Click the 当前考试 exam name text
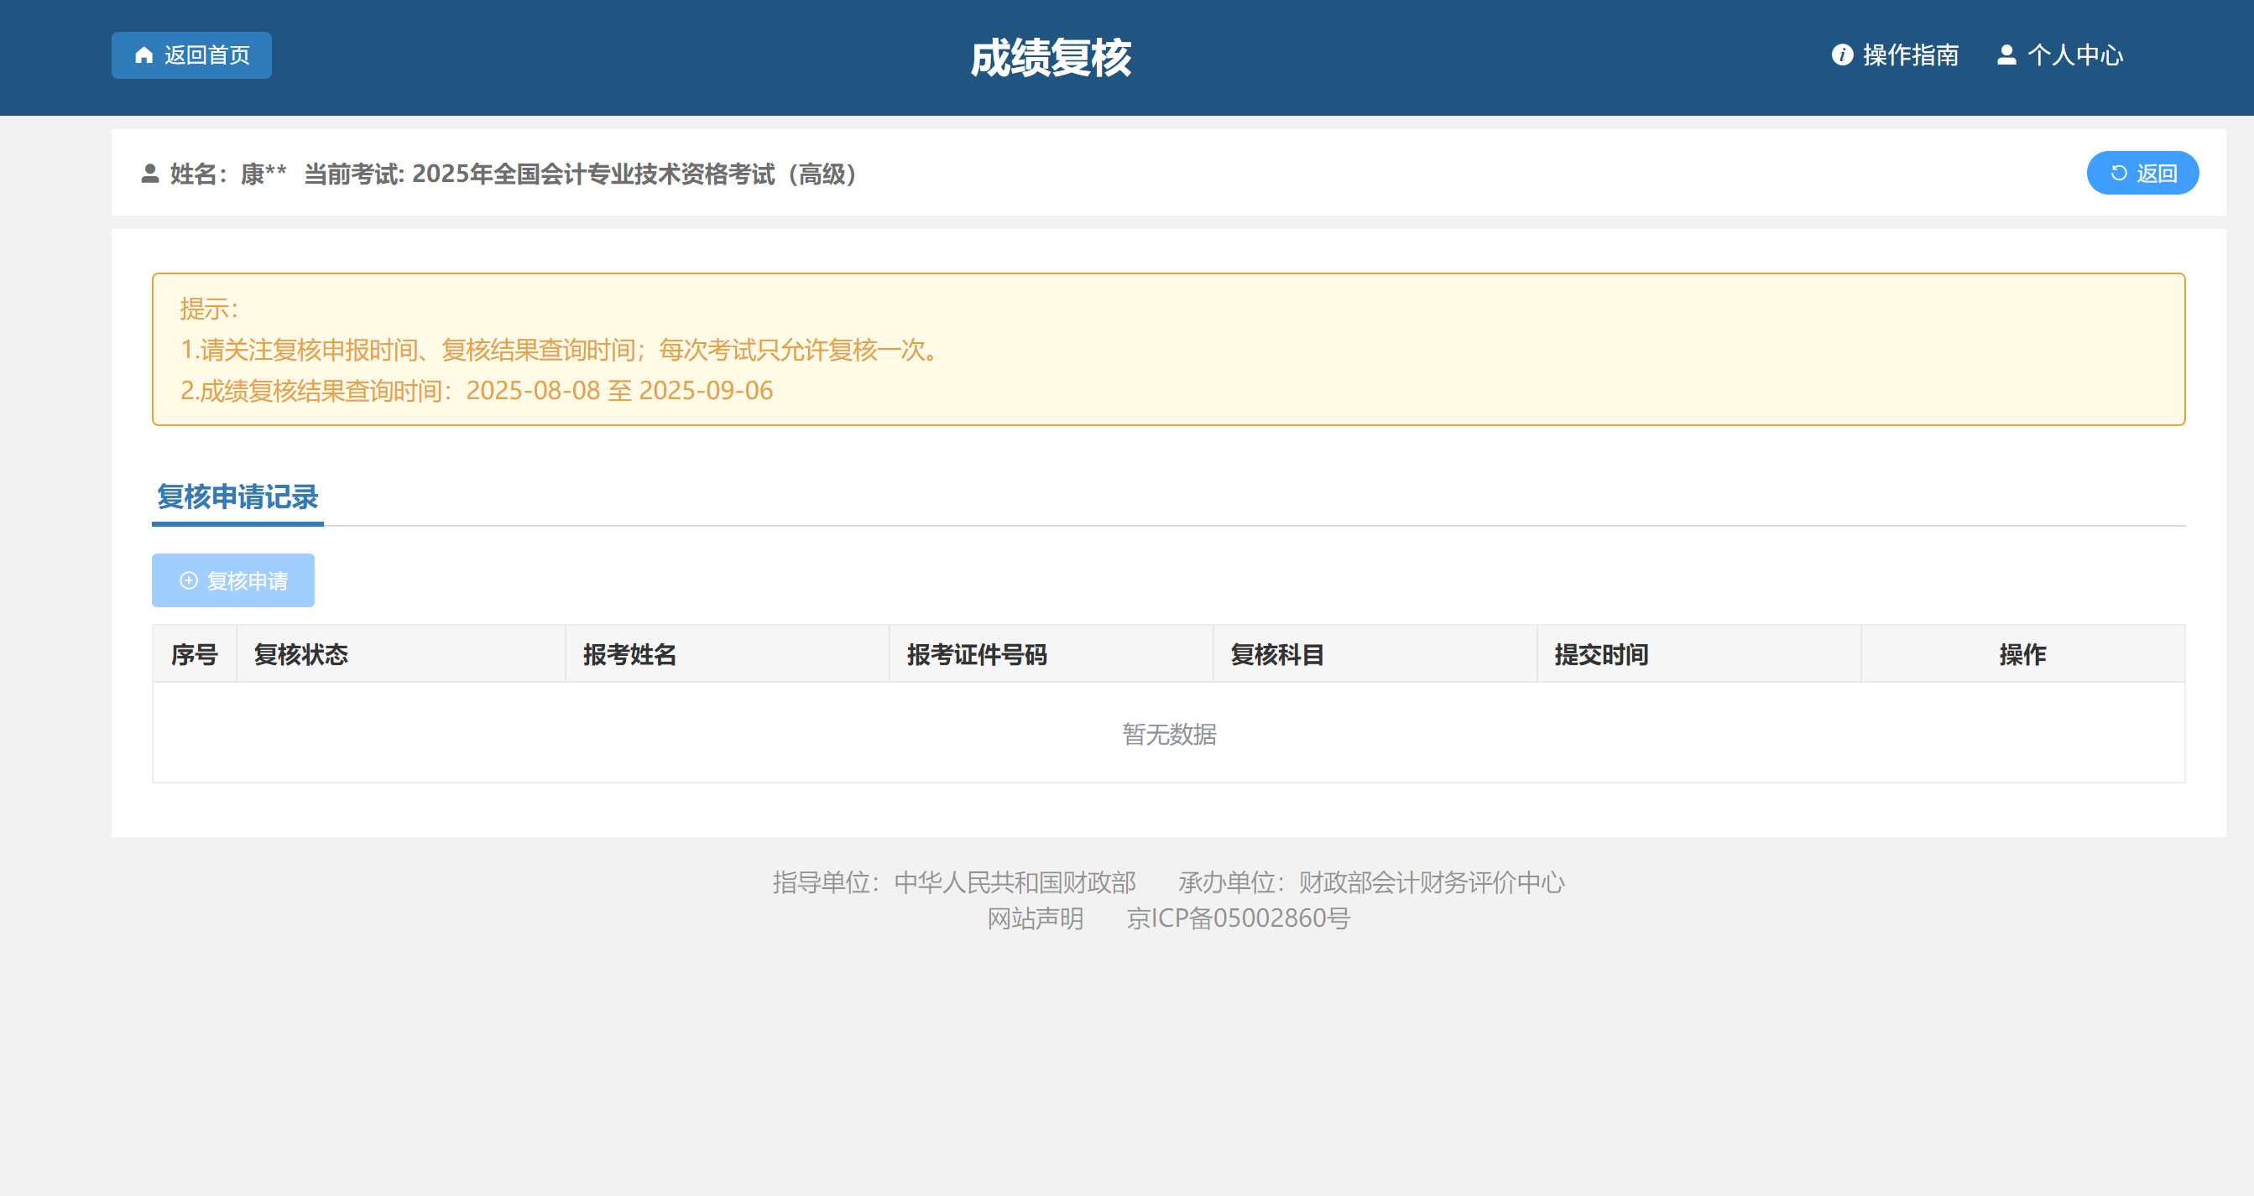The height and width of the screenshot is (1196, 2254). [580, 174]
